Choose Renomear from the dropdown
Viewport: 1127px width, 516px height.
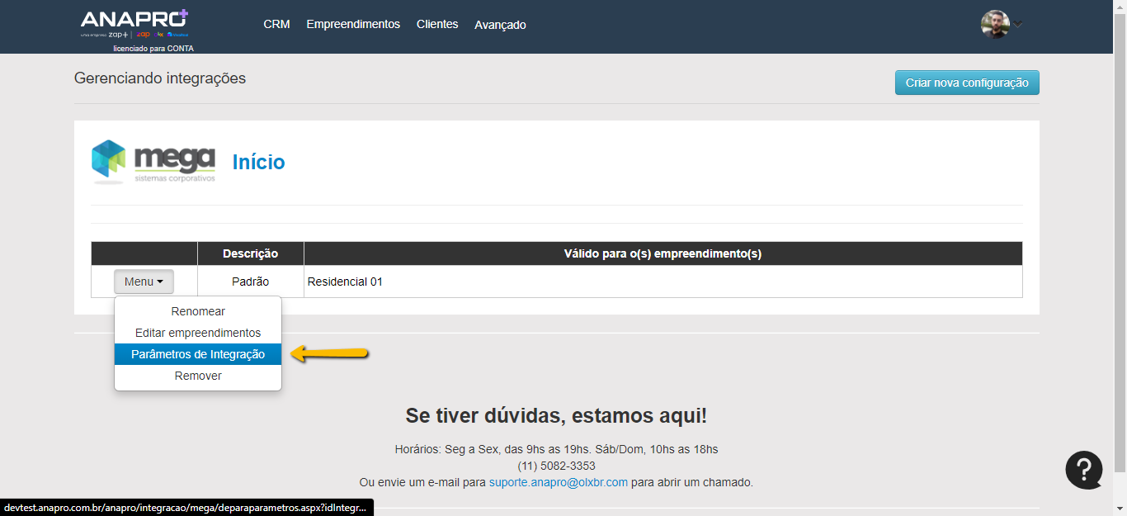[x=198, y=311]
